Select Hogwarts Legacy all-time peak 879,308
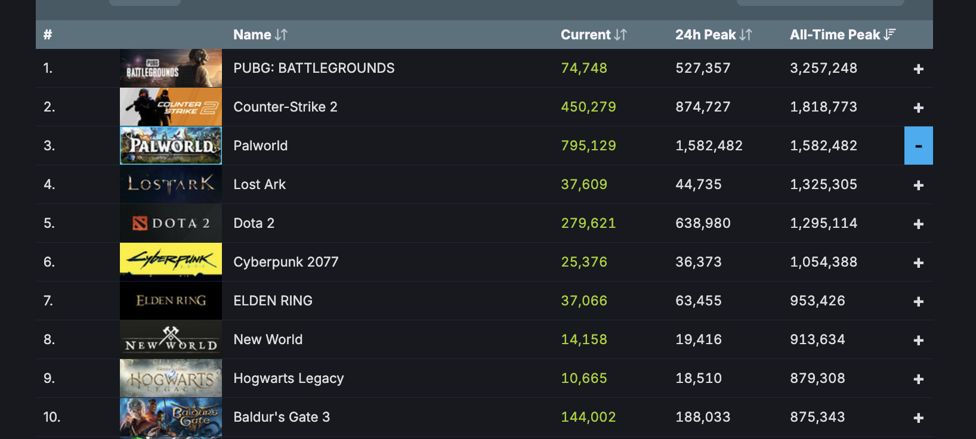 click(817, 378)
